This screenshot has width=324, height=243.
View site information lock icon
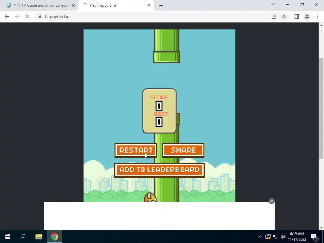click(40, 16)
